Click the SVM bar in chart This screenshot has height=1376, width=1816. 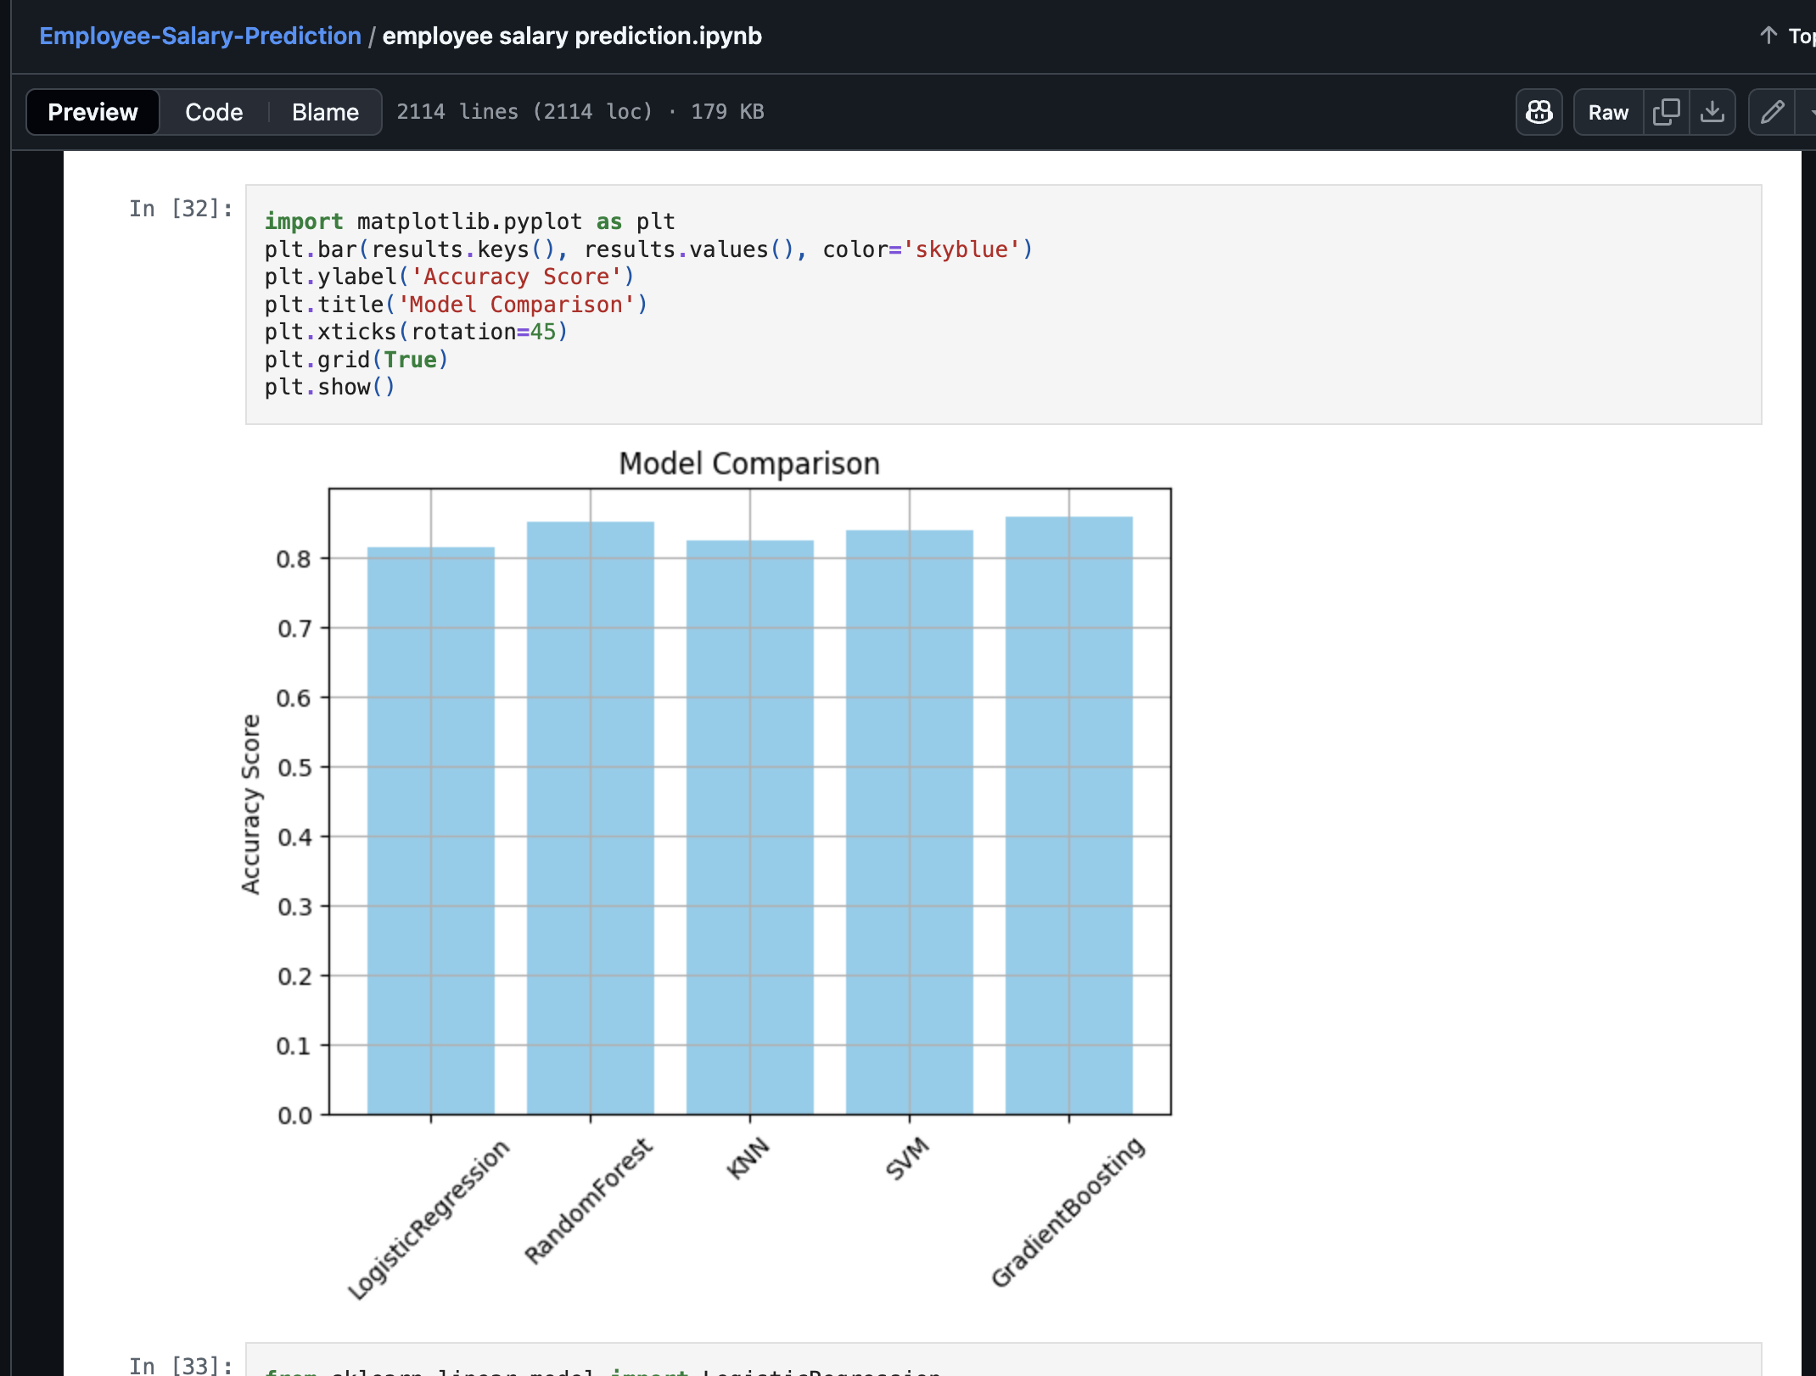pos(909,823)
